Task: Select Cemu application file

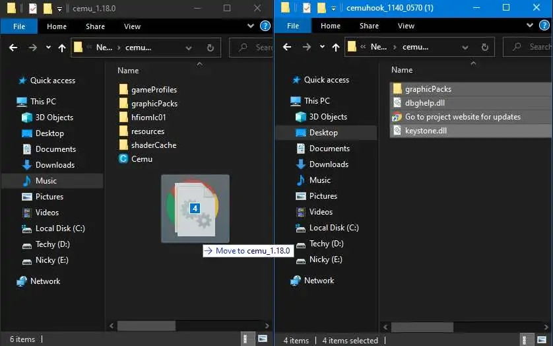Action: click(x=136, y=158)
